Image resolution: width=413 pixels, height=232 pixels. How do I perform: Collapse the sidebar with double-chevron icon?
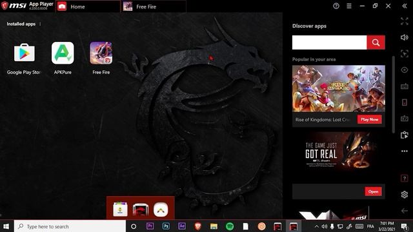tap(405, 6)
